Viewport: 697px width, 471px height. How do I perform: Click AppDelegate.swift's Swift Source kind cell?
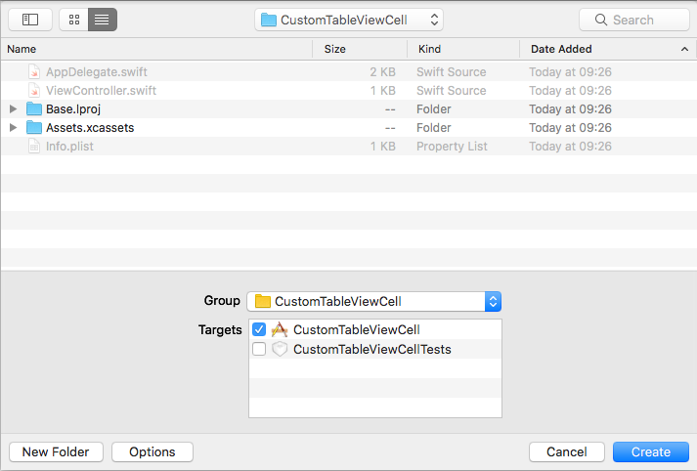click(x=452, y=72)
